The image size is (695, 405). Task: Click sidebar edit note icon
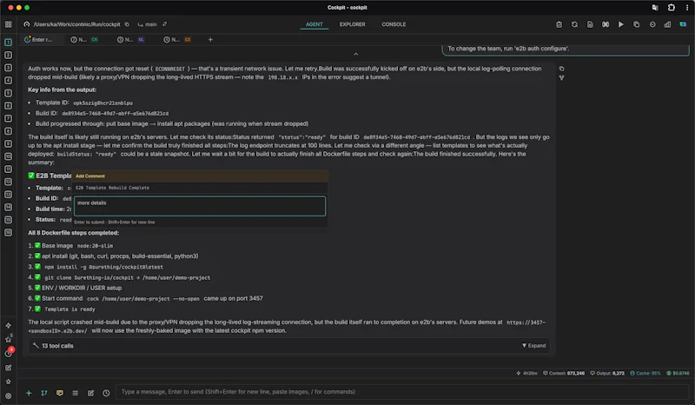pyautogui.click(x=9, y=368)
